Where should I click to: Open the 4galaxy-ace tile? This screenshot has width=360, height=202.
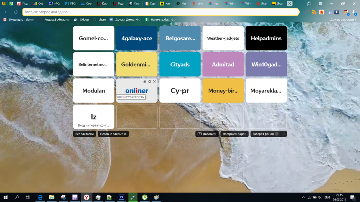[x=137, y=38]
